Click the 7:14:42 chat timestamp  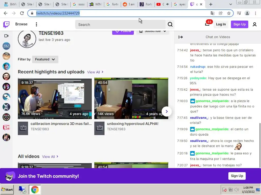182,50
